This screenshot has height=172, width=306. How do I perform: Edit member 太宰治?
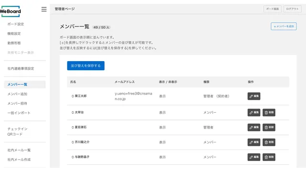coord(254,113)
